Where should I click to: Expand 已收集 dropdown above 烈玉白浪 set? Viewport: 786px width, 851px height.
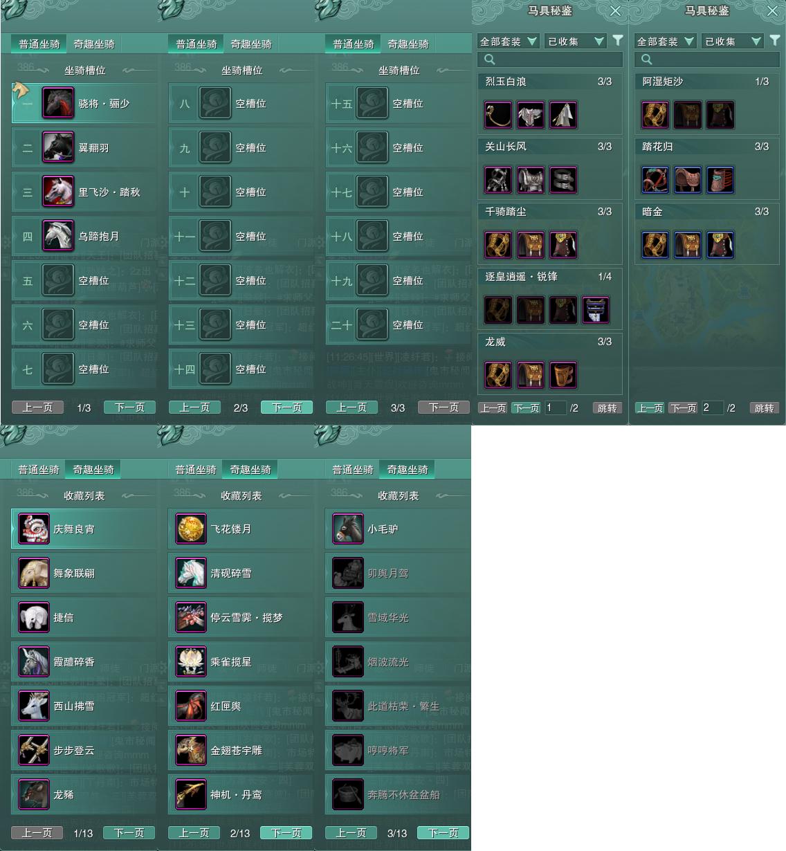575,42
